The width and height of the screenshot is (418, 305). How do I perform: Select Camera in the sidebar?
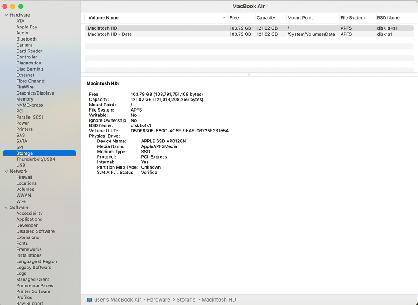click(24, 45)
